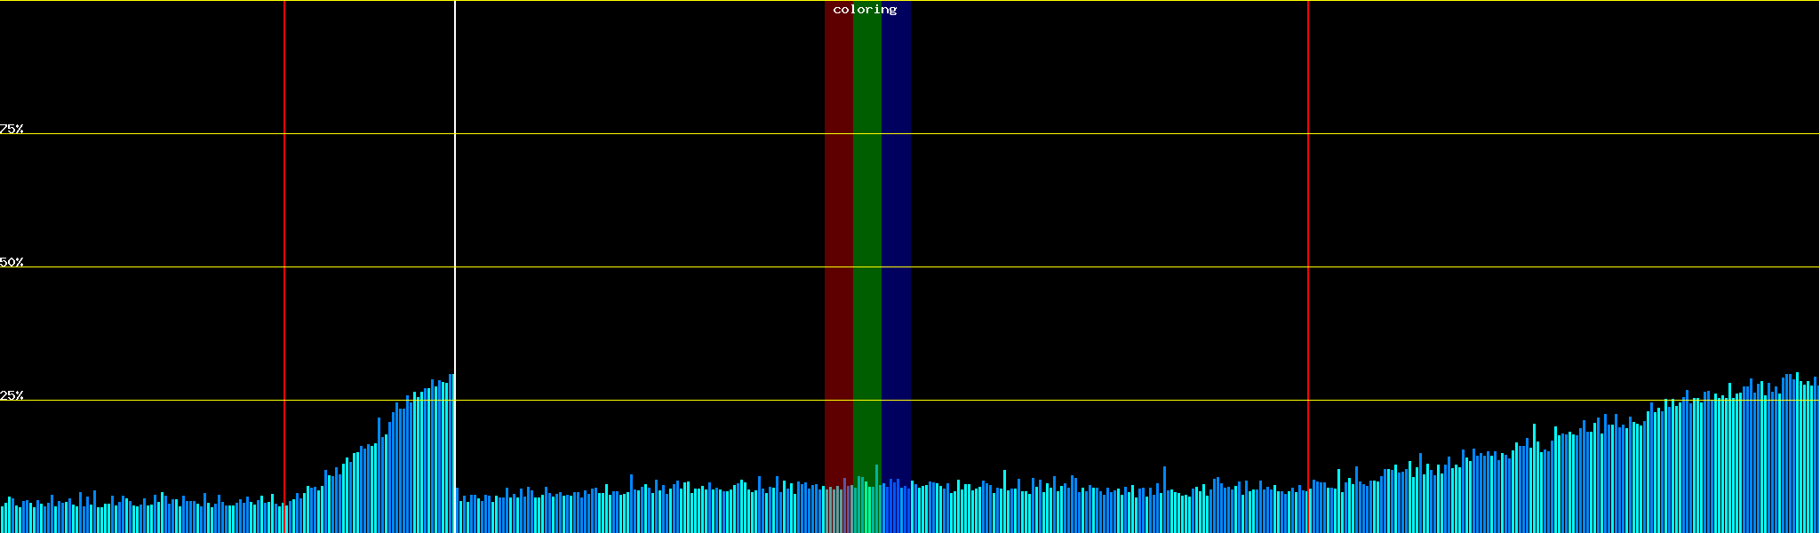Viewport: 1820px width, 533px height.
Task: Click the yellow 75% horizontal gridline
Action: (622, 134)
